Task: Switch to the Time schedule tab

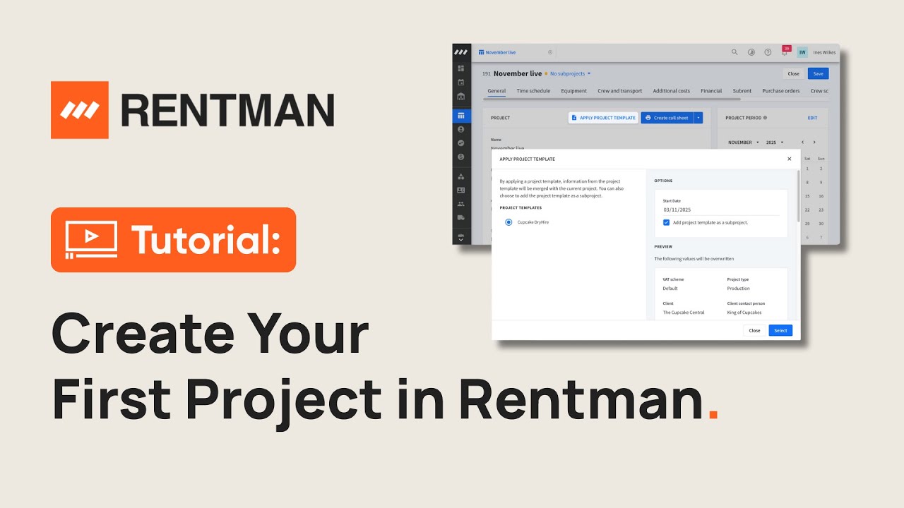Action: [x=533, y=91]
